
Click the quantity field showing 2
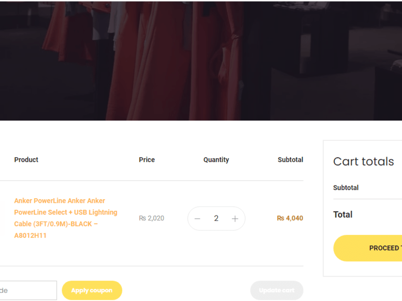click(216, 218)
